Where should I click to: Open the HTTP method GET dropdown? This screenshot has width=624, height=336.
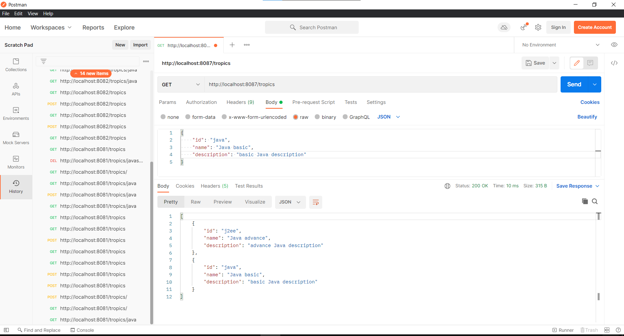[x=181, y=84]
